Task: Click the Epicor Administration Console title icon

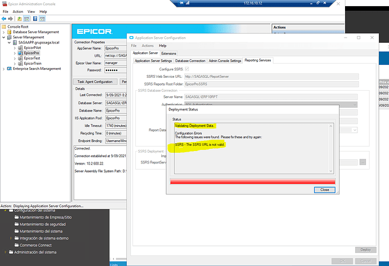Action: [x=4, y=4]
